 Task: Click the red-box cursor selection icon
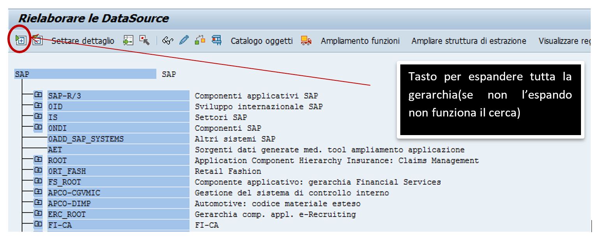[144, 41]
